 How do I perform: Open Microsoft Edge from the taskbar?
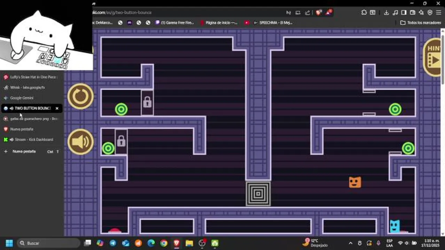151,243
